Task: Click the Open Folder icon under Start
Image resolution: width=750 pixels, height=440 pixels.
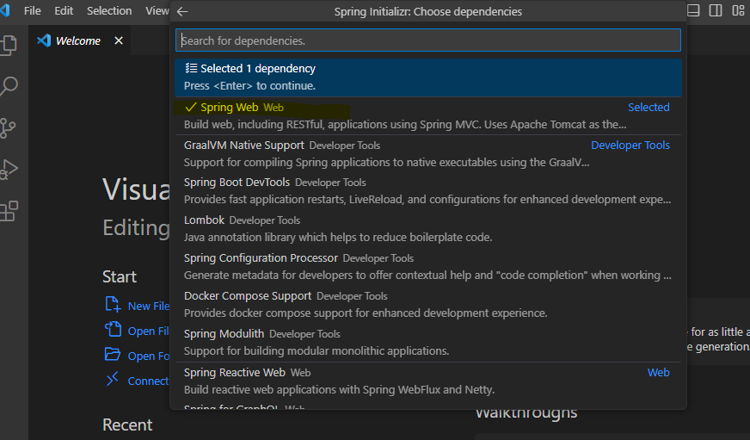Action: pos(113,354)
